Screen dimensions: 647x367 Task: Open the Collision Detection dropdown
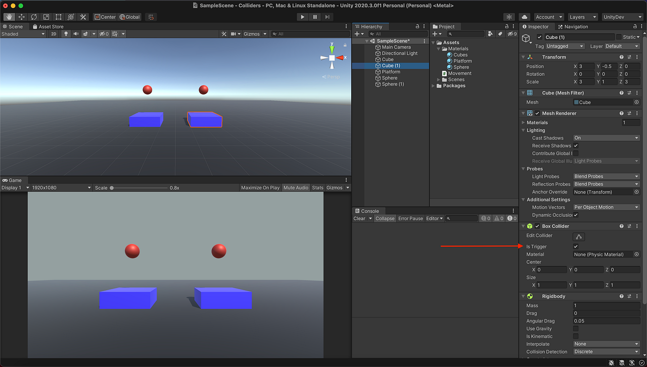point(606,351)
